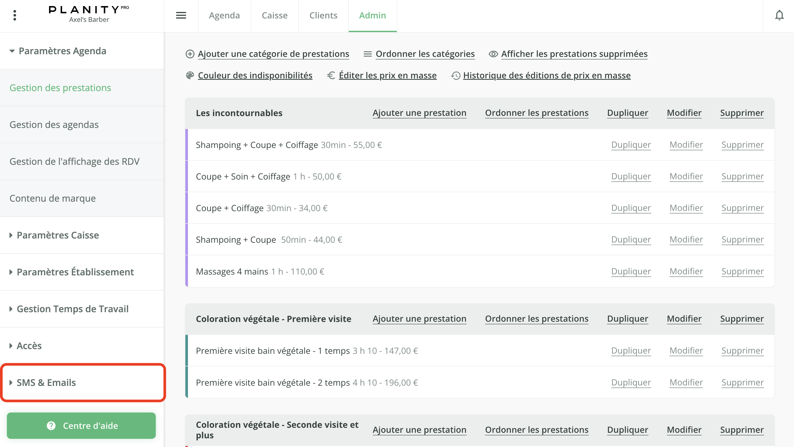Open the navigation hamburger menu

181,15
